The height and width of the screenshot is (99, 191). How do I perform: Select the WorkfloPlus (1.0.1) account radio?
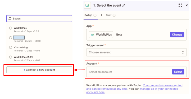tap(11, 57)
